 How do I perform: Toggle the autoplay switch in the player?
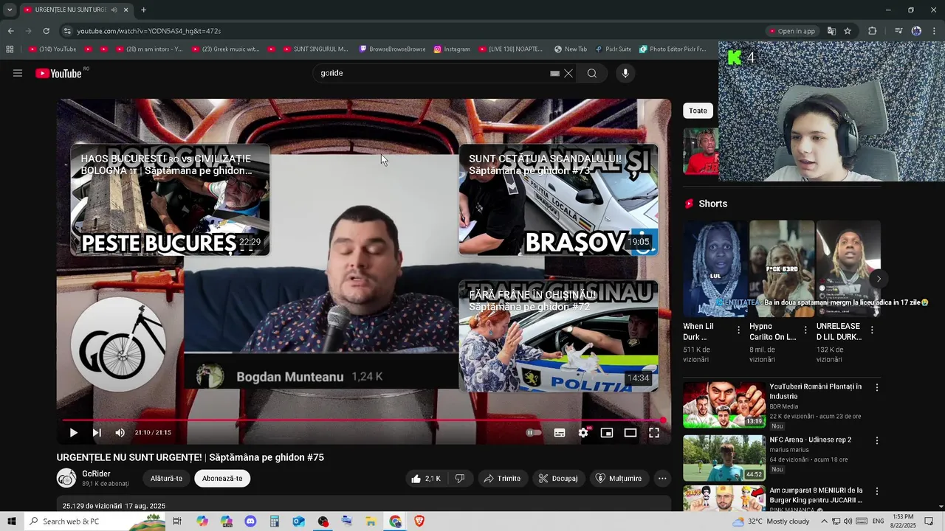coord(533,433)
